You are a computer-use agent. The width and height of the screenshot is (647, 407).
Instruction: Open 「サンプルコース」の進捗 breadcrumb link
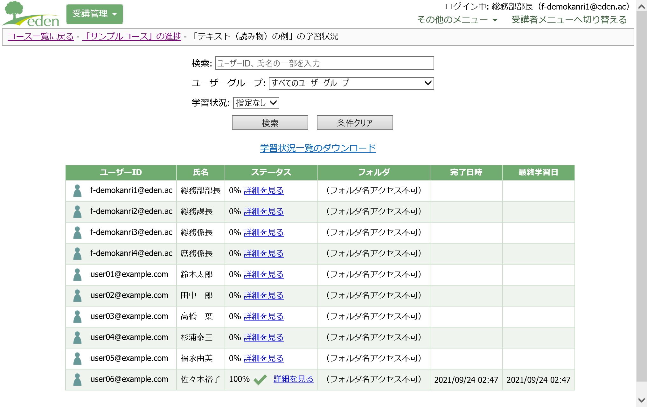[132, 37]
